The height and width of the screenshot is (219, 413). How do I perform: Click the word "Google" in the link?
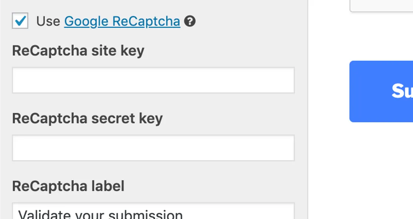[x=86, y=21]
